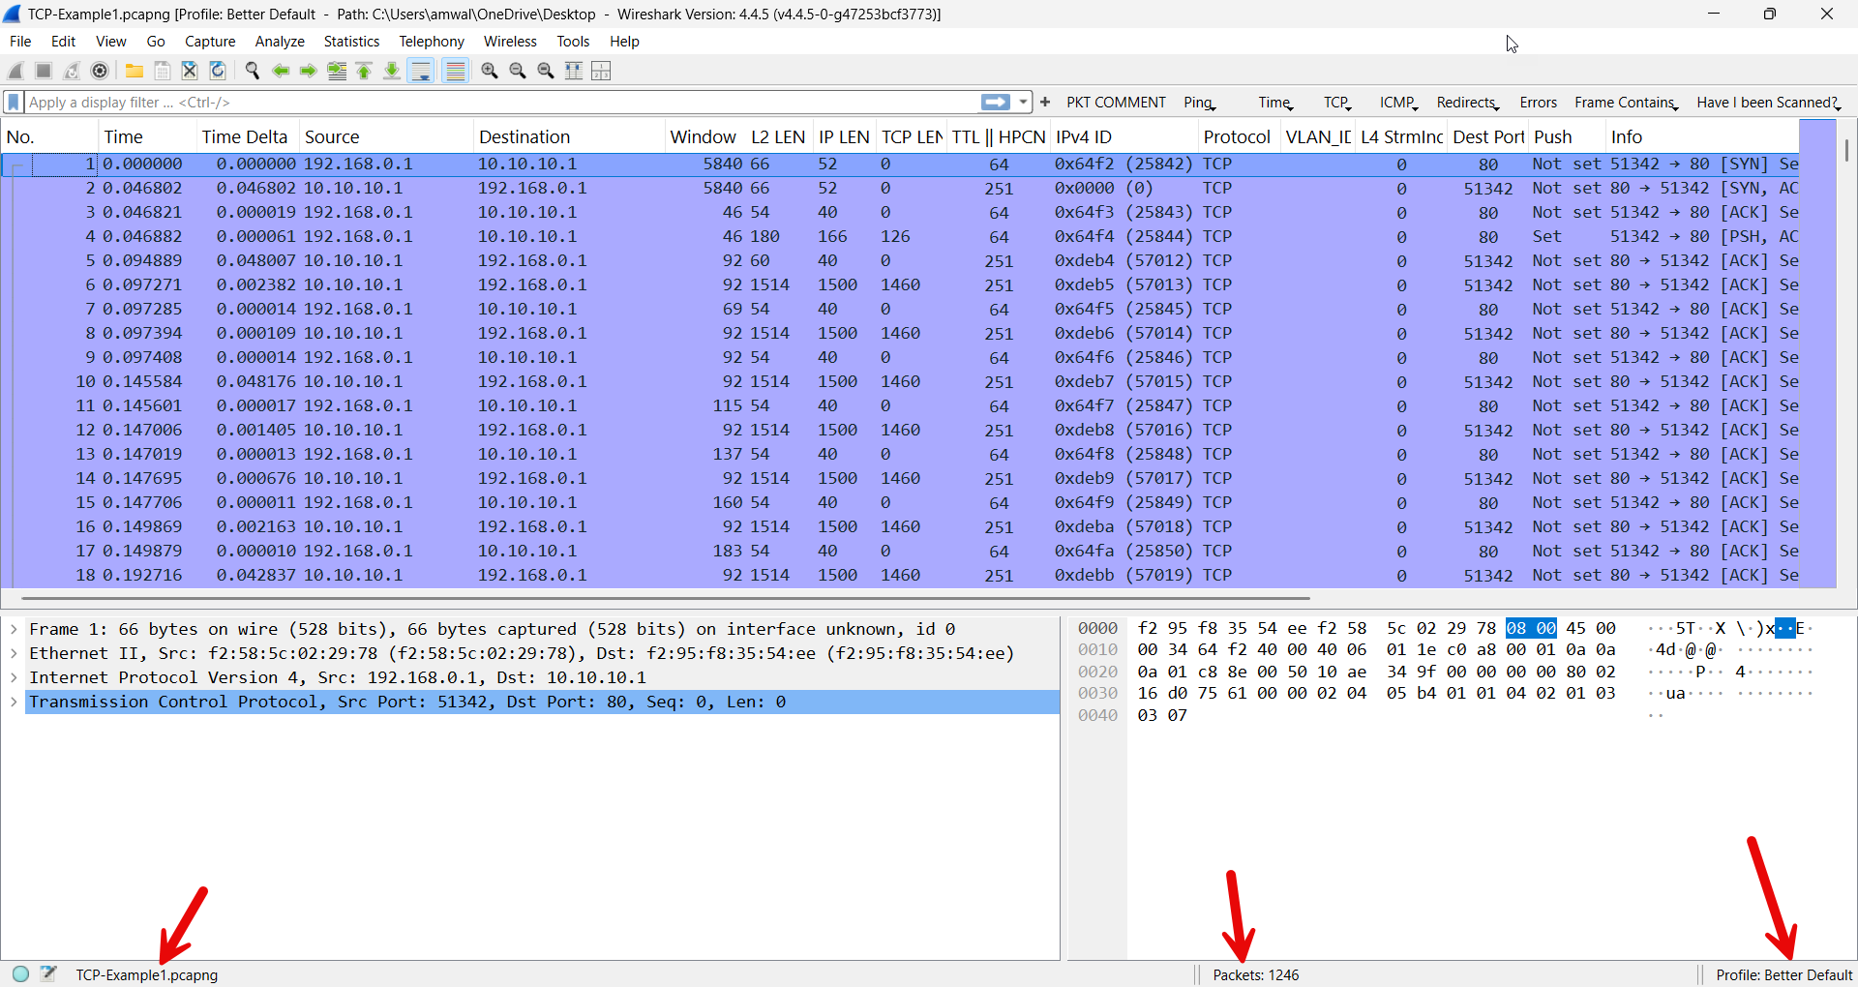The width and height of the screenshot is (1858, 987).
Task: Open Expert Information via the status bar circle icon
Action: click(19, 973)
